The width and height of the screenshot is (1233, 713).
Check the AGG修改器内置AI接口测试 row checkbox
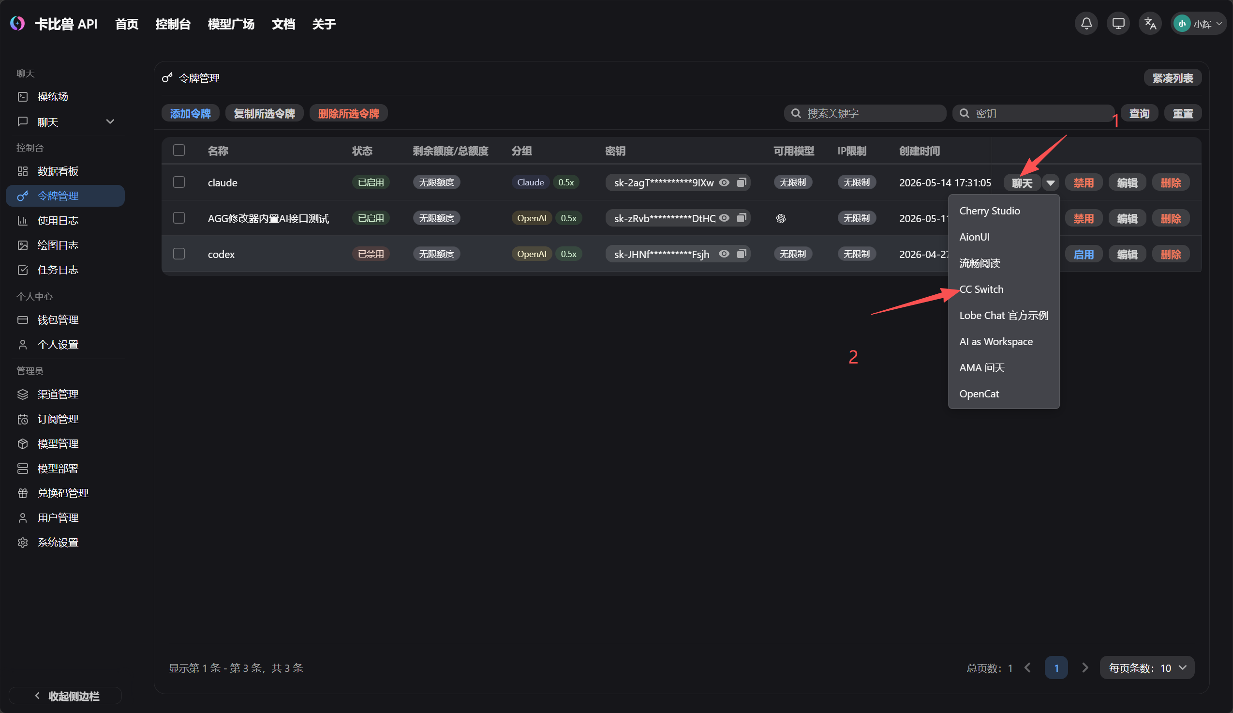pos(179,218)
